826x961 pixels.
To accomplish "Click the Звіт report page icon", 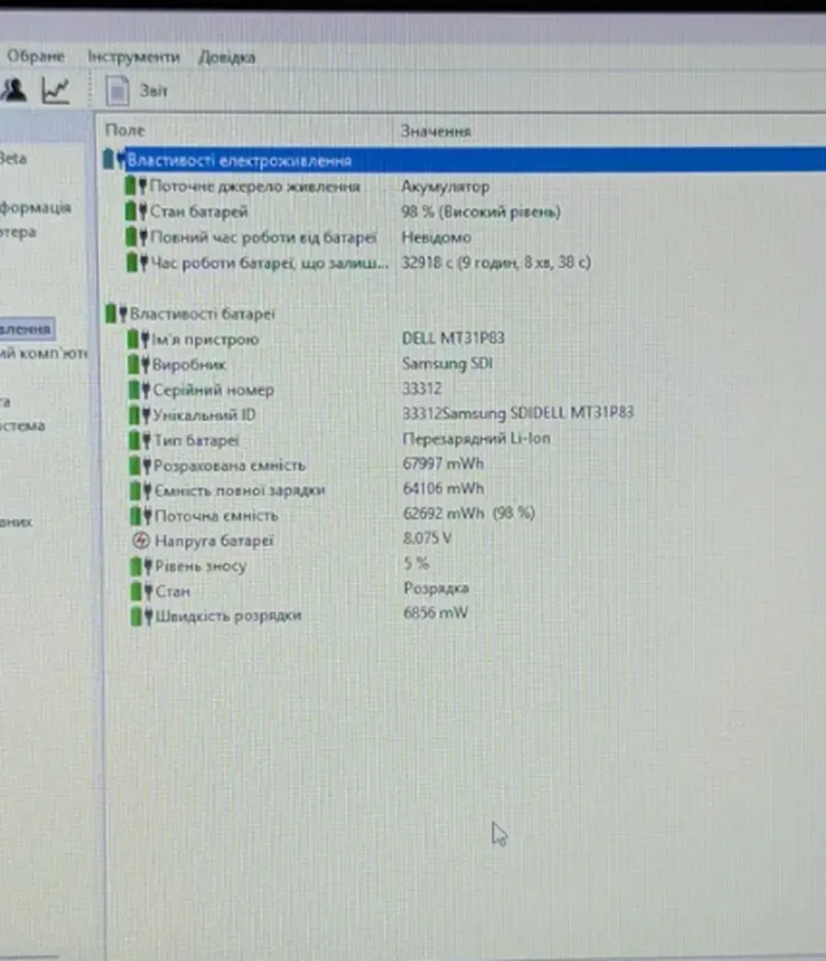I will pyautogui.click(x=118, y=90).
